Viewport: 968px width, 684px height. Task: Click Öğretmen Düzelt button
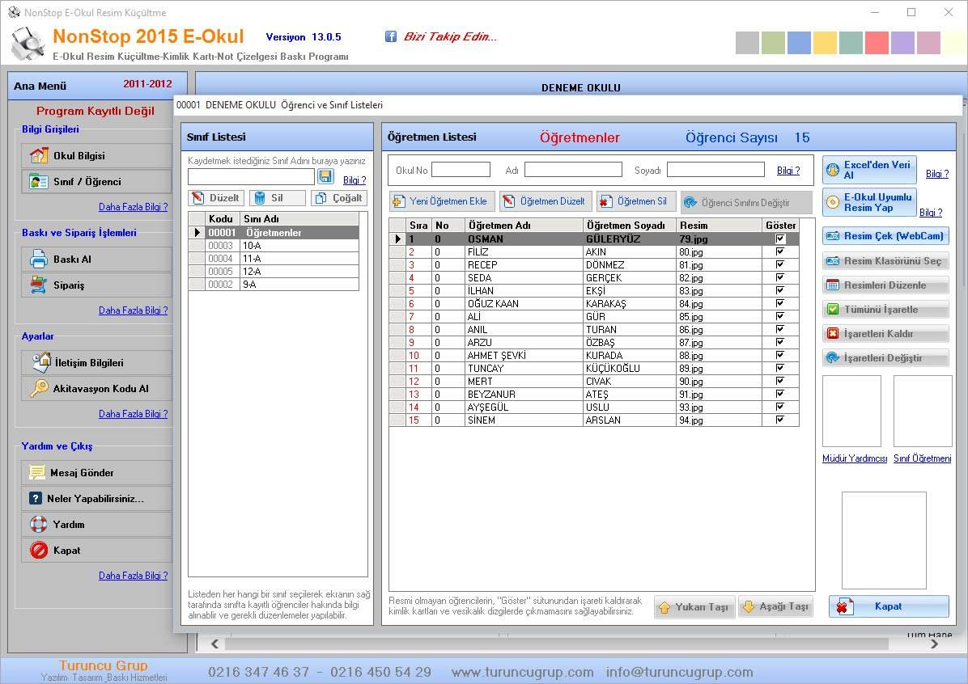546,201
